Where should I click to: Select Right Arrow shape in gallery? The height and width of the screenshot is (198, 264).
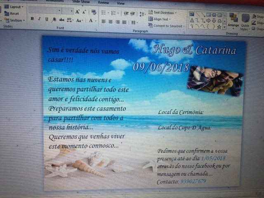click(x=208, y=21)
